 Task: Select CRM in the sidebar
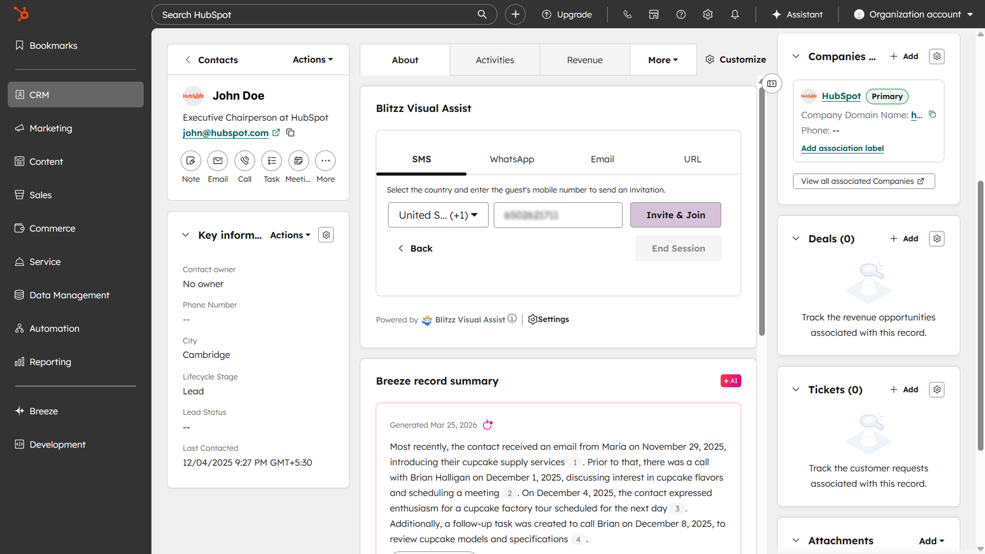point(75,94)
